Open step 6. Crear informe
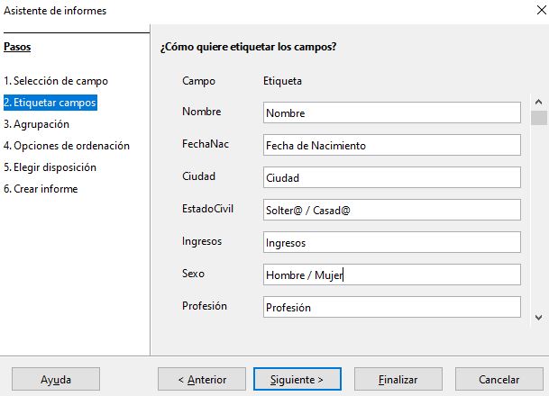549x396 pixels. (41, 189)
